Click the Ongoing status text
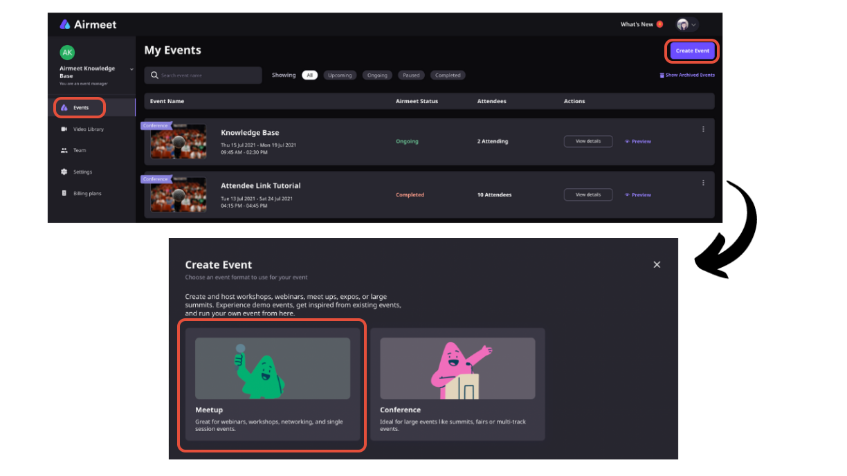Screen dimensions: 847x476 coord(407,141)
